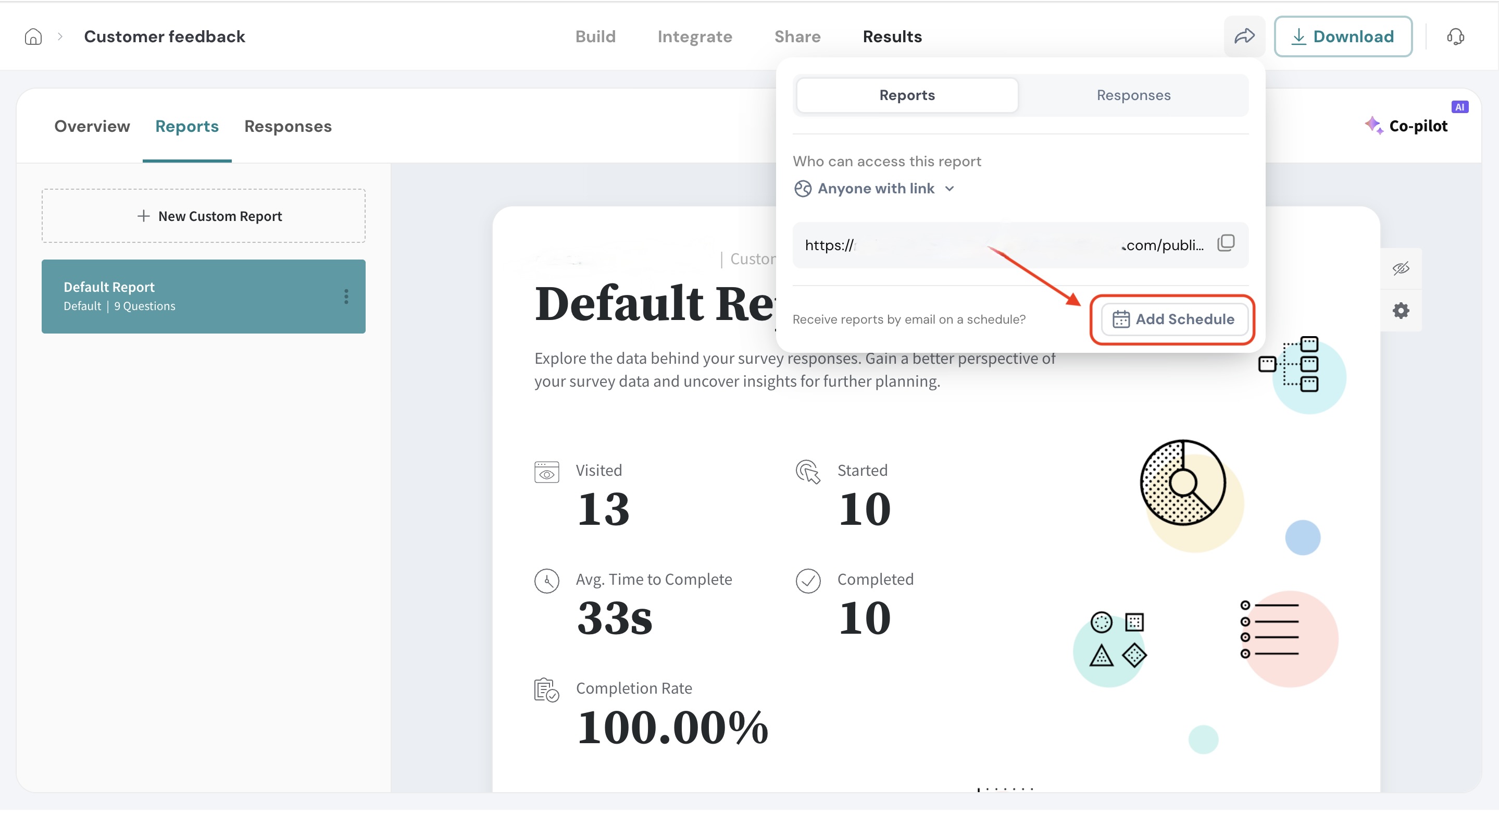This screenshot has height=813, width=1499.
Task: Switch to the Overview tab
Action: coord(92,126)
